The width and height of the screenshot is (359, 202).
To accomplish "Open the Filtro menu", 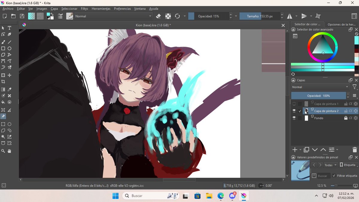I will click(84, 9).
